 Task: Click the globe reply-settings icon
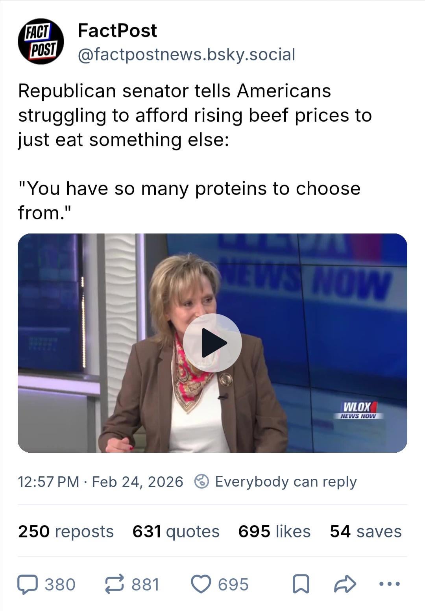click(x=201, y=481)
